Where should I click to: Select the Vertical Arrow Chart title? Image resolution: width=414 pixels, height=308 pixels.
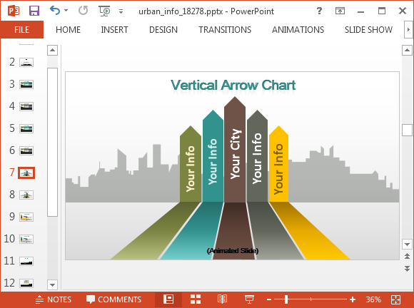coord(233,85)
